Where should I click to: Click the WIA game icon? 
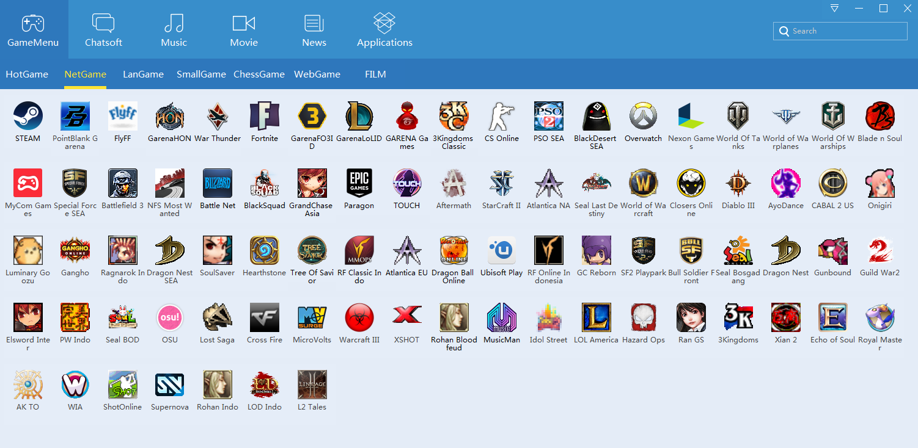point(75,385)
